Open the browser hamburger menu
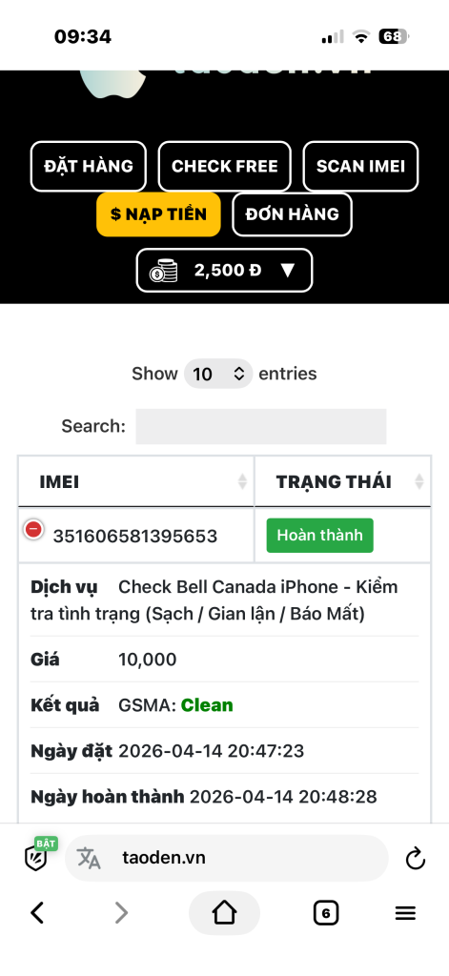Screen dimensions: 449x976 click(405, 913)
